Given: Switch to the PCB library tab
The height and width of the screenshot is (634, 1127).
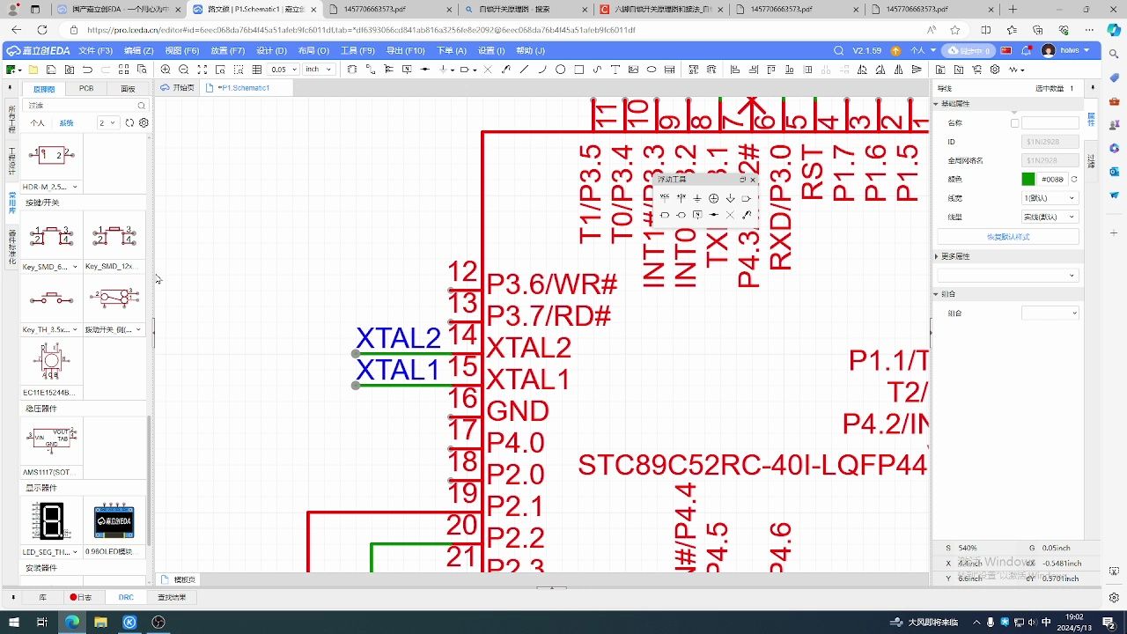Looking at the screenshot, I should click(86, 88).
